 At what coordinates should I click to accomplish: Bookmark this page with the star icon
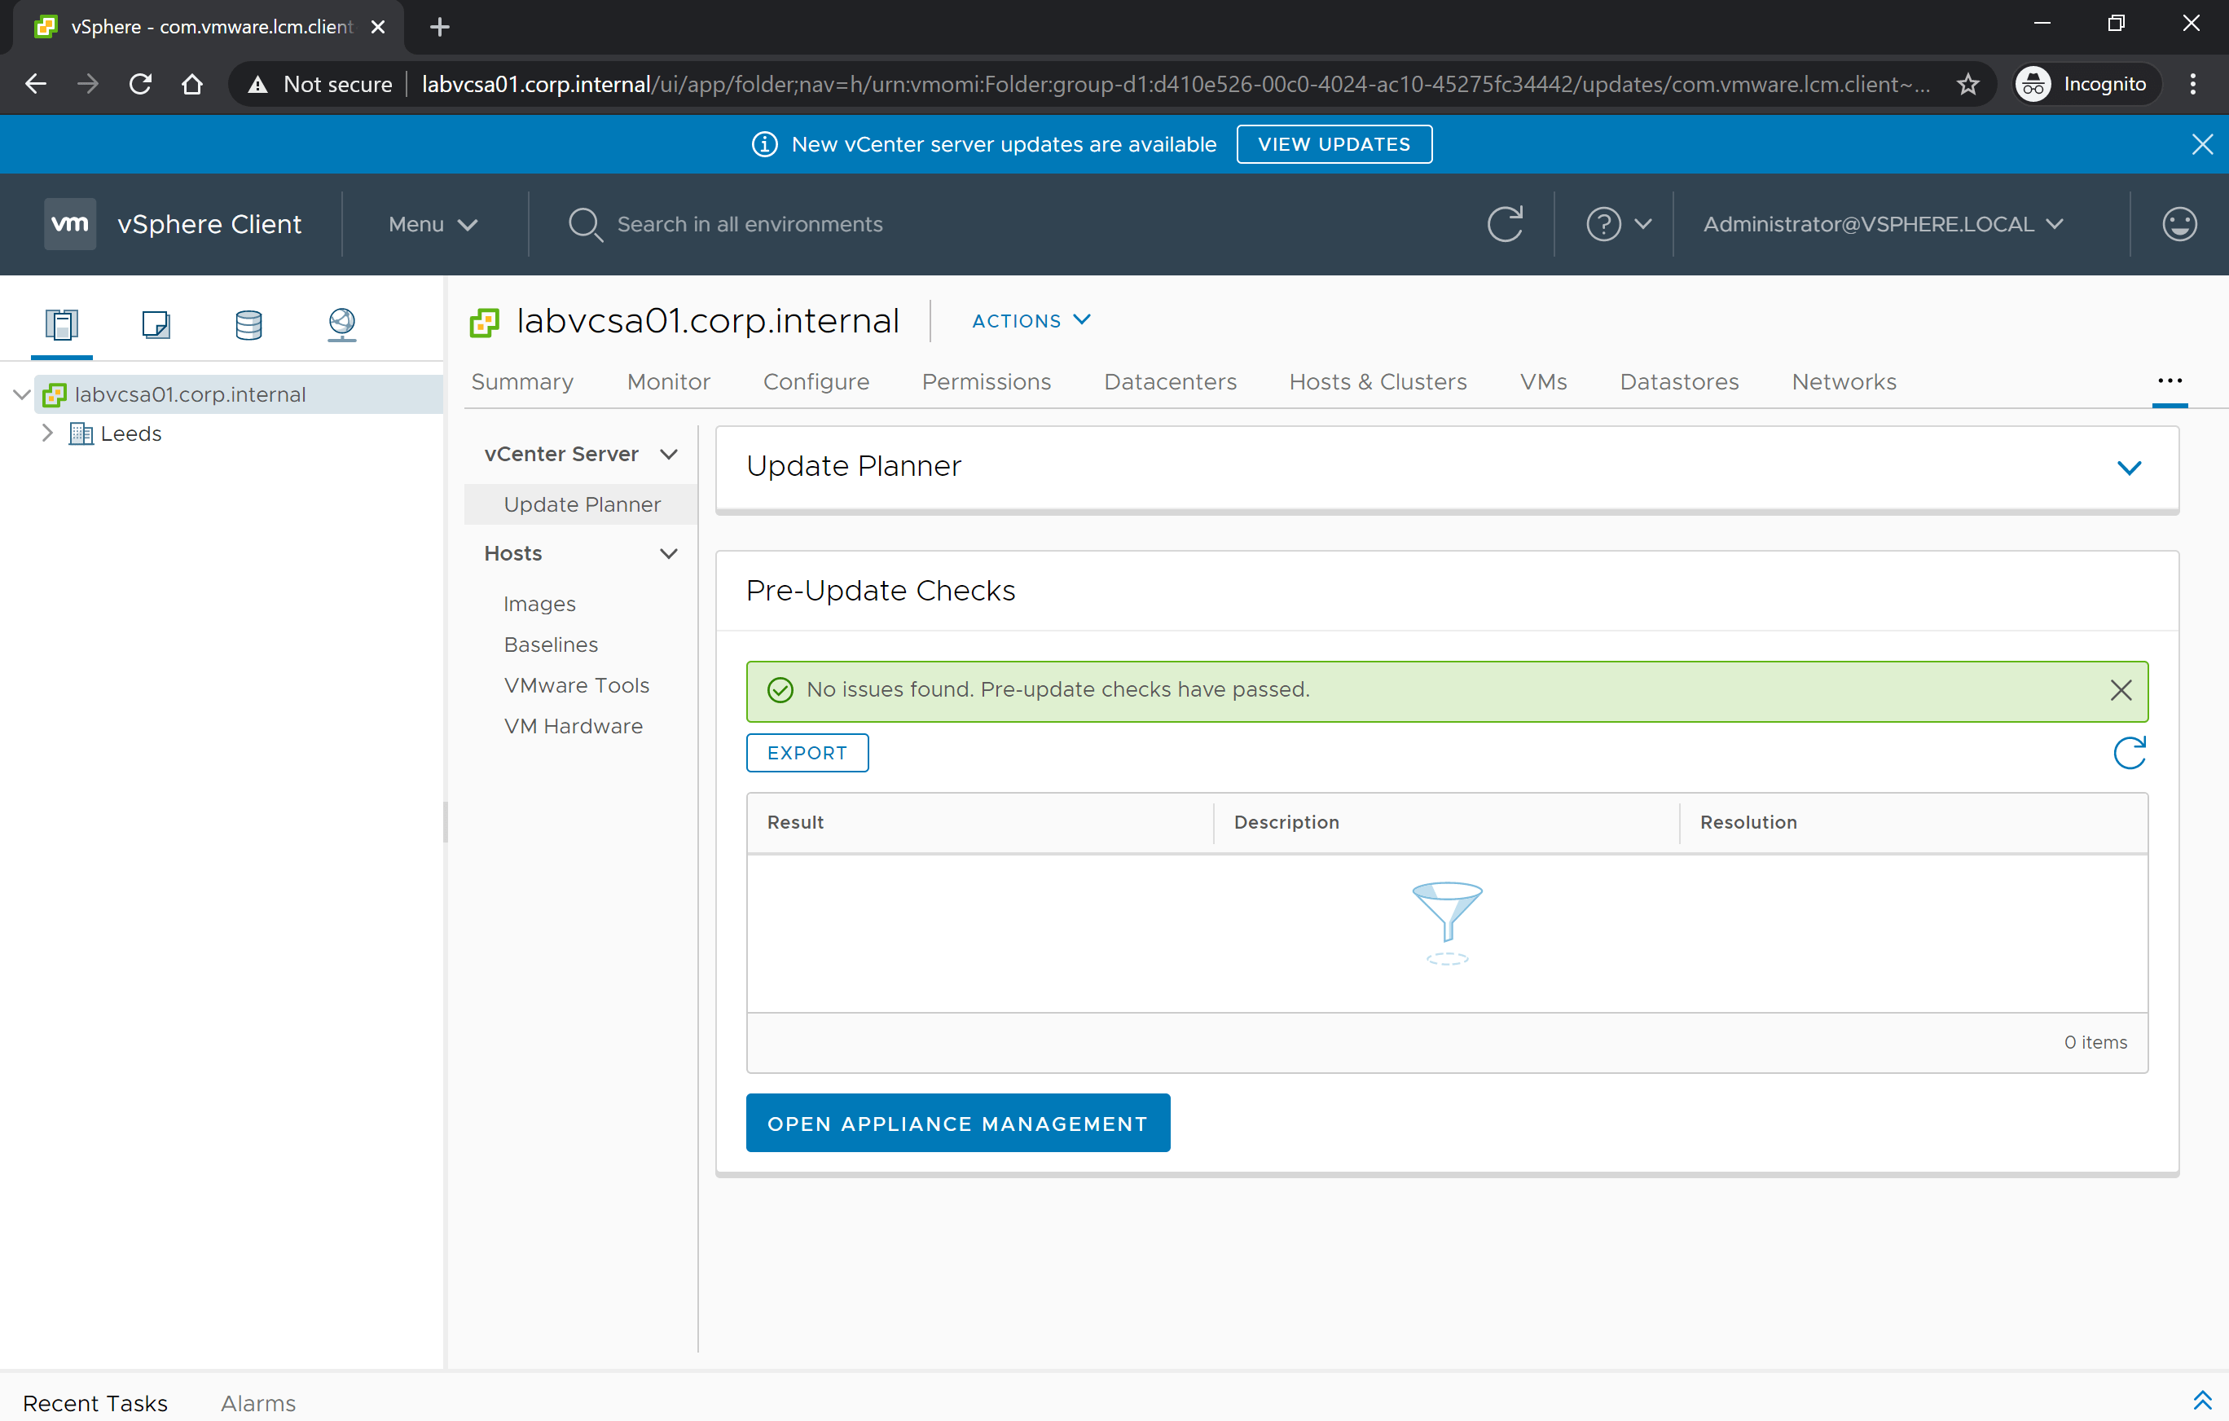coord(1968,84)
